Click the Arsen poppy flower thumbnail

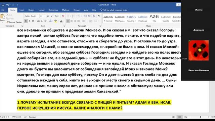pos(199,50)
